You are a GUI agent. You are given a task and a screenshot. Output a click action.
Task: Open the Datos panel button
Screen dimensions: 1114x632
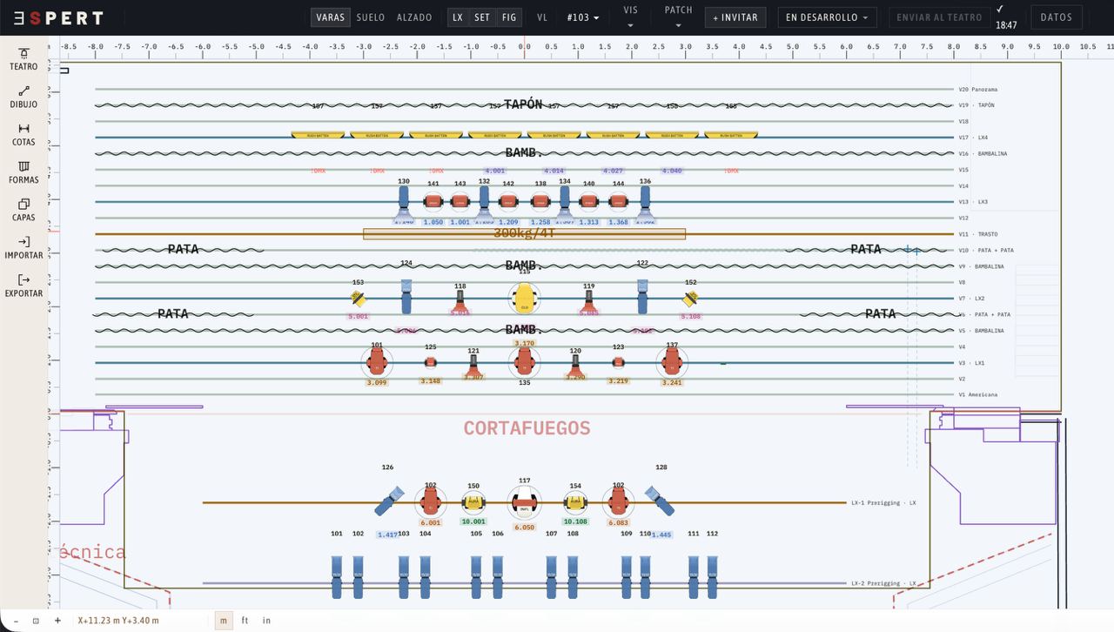(x=1057, y=17)
